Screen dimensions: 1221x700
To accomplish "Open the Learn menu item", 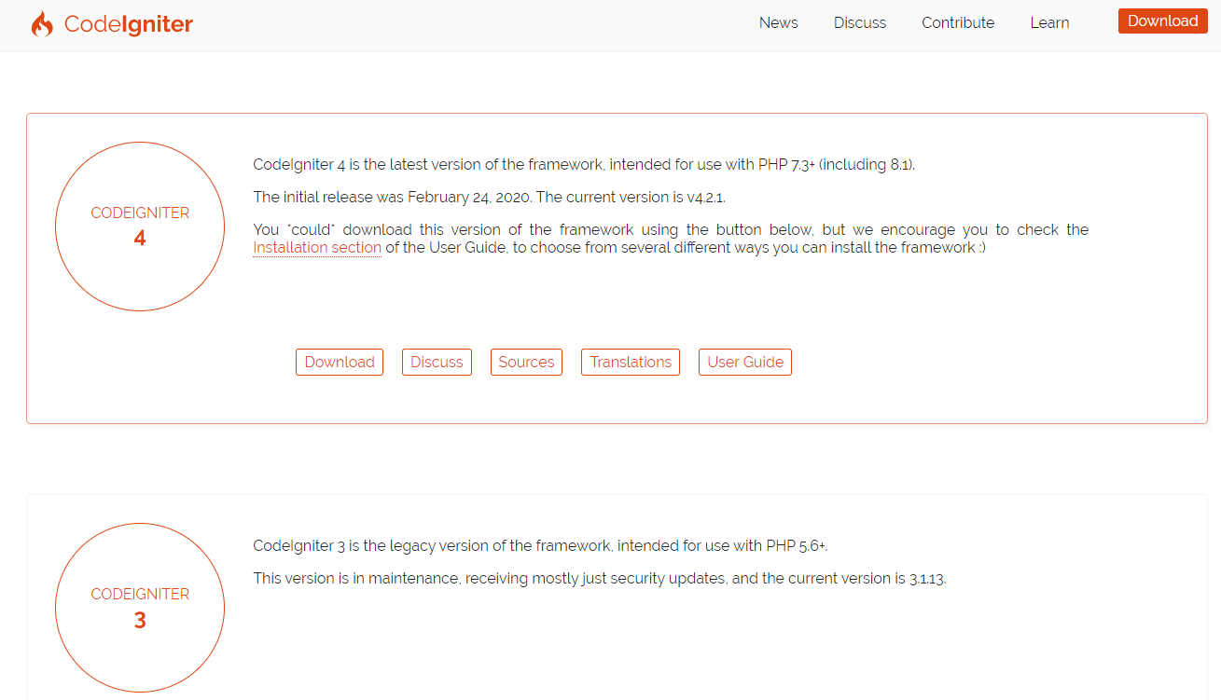I will pos(1049,22).
